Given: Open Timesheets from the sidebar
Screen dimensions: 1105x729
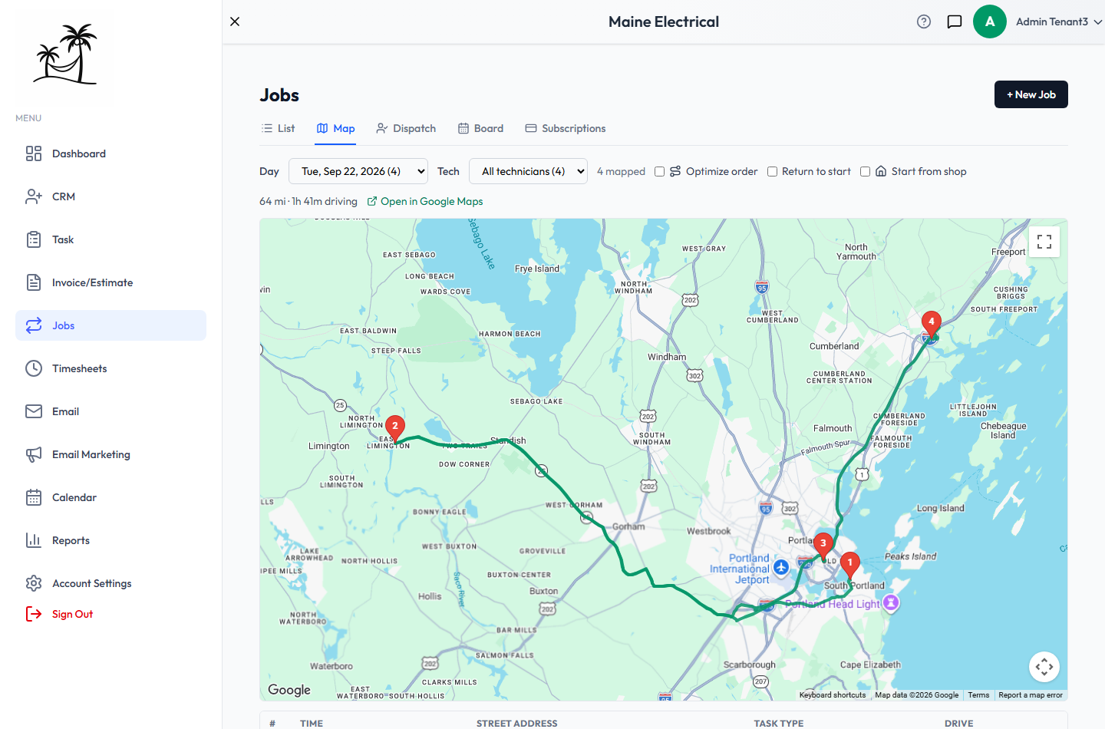Looking at the screenshot, I should click(110, 368).
